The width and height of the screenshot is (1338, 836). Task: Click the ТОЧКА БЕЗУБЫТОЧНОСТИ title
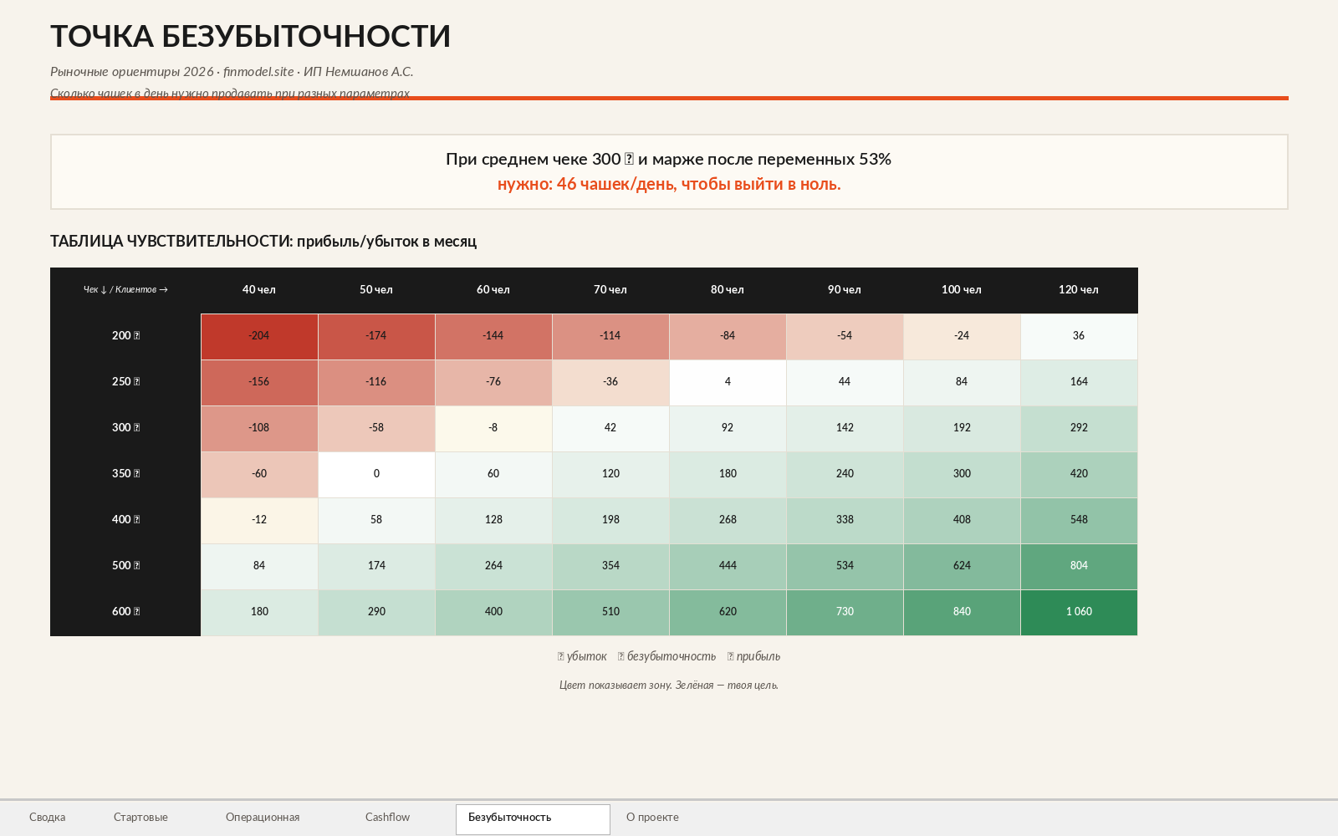pyautogui.click(x=250, y=36)
